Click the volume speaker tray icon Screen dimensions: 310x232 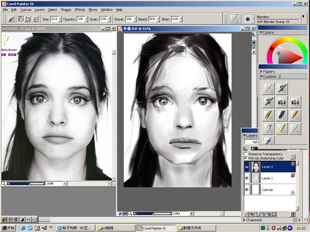(268, 228)
